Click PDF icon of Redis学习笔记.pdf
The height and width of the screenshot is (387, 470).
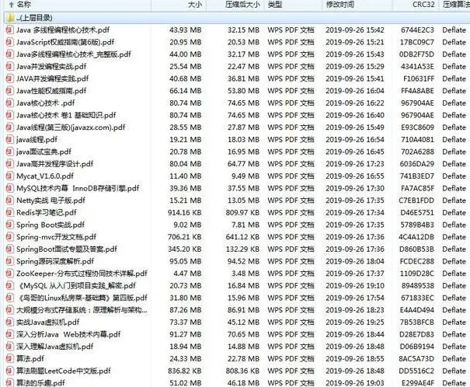[9, 212]
